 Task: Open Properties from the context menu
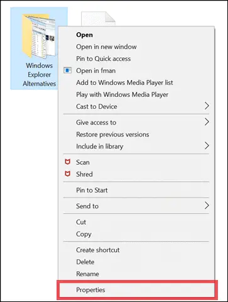[x=136, y=290]
